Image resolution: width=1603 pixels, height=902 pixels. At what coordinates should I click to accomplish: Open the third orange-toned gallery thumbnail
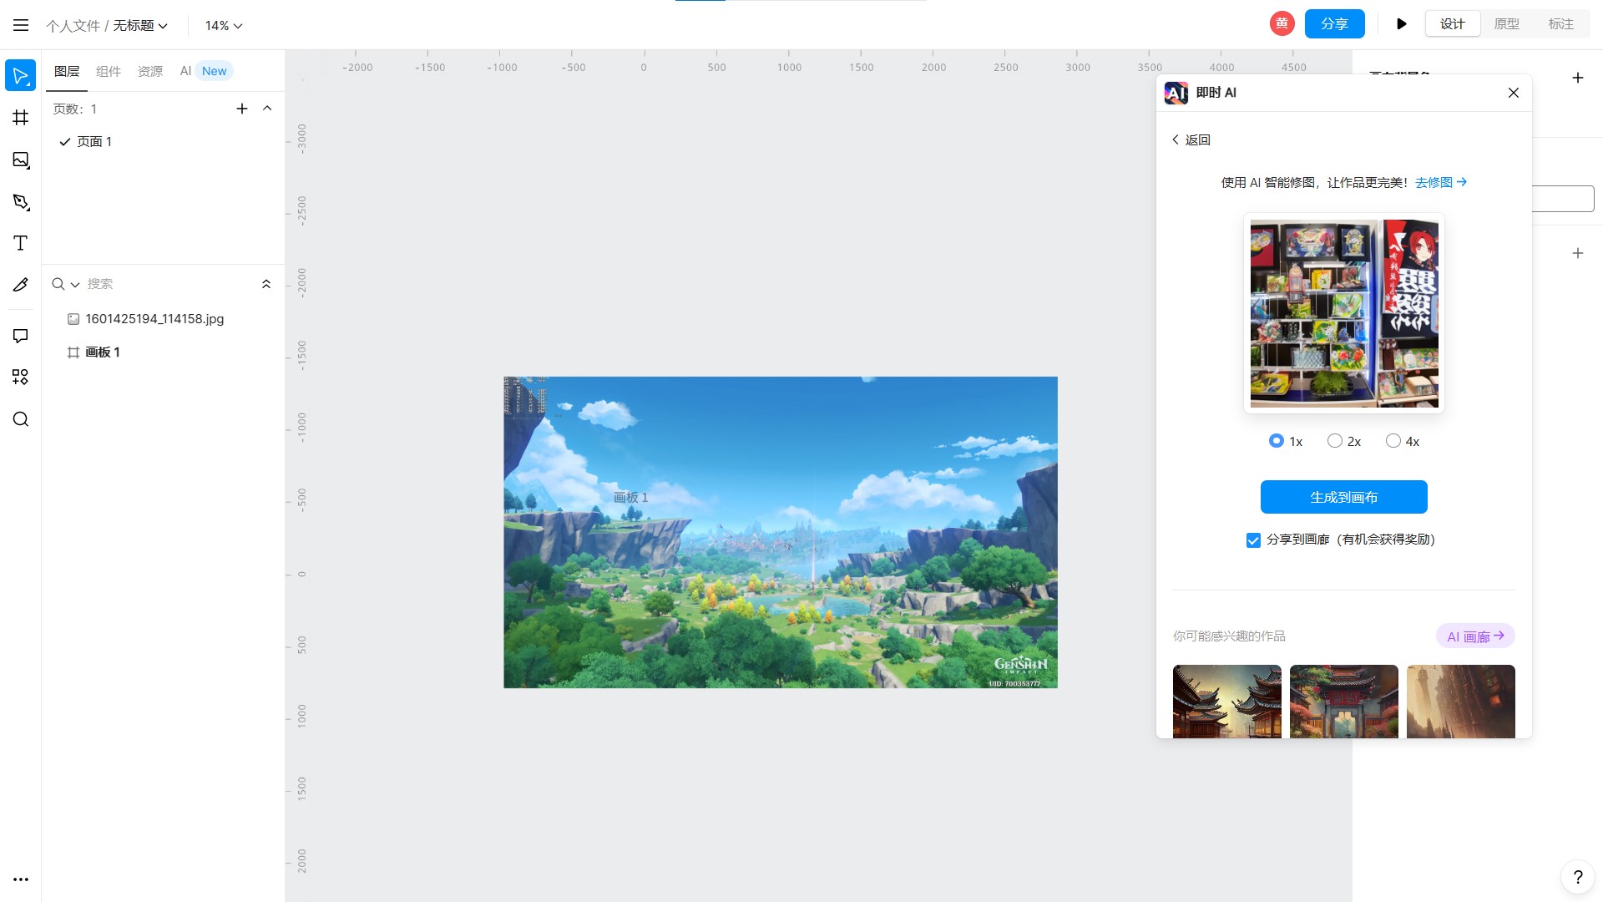(1461, 702)
